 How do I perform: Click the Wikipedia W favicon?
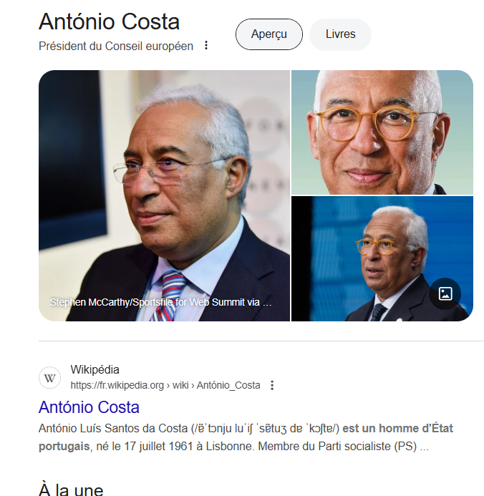point(49,378)
